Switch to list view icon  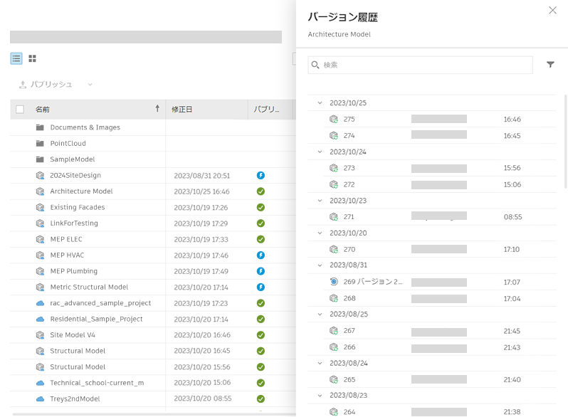coord(16,58)
